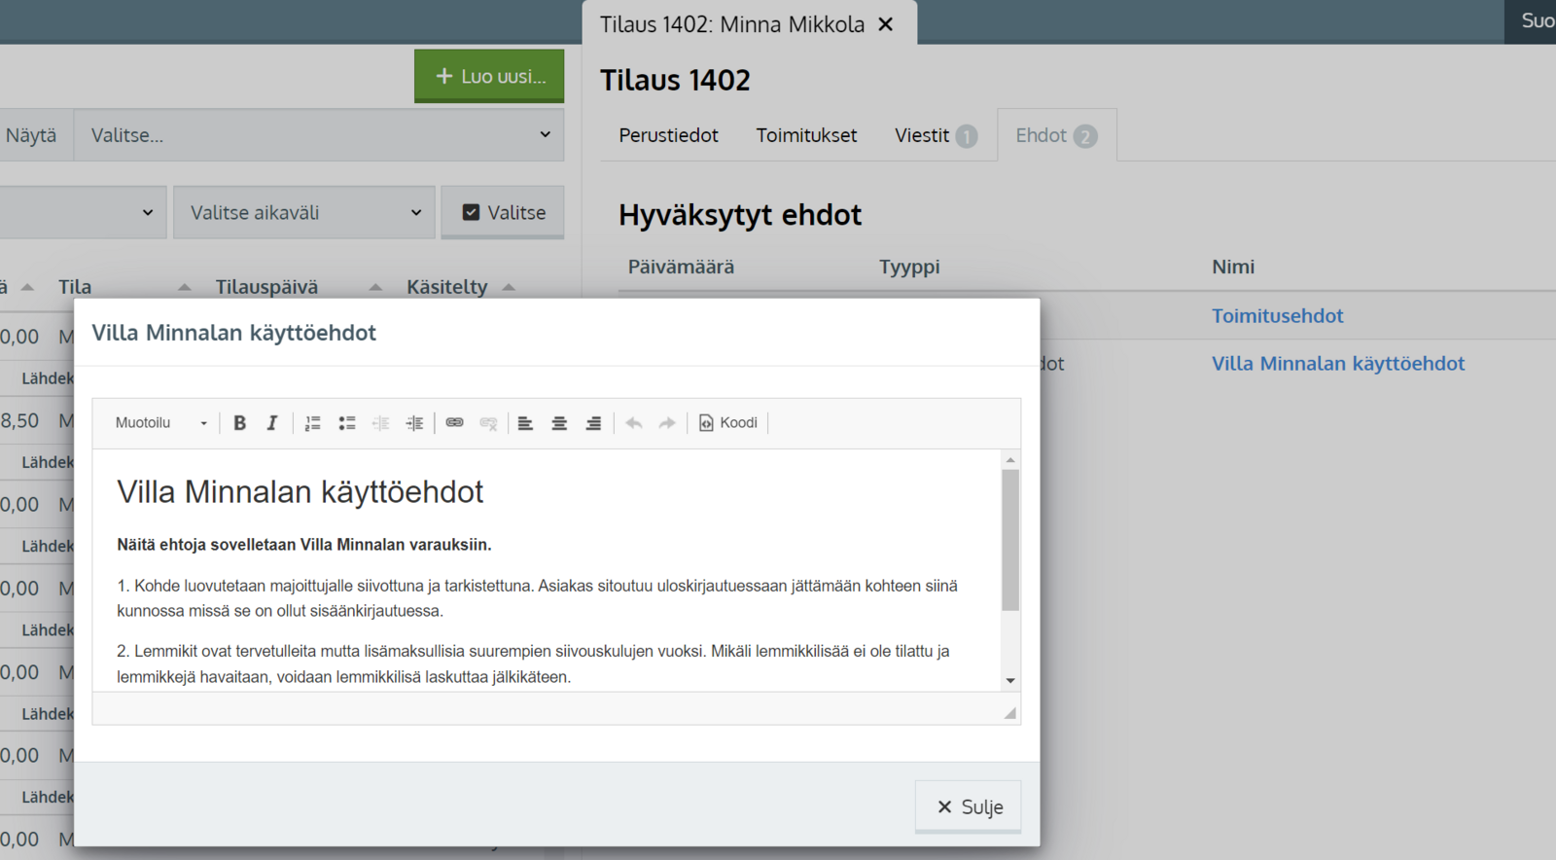The width and height of the screenshot is (1556, 860).
Task: Open the Valitse... dropdown next to Näytä
Action: coord(319,135)
